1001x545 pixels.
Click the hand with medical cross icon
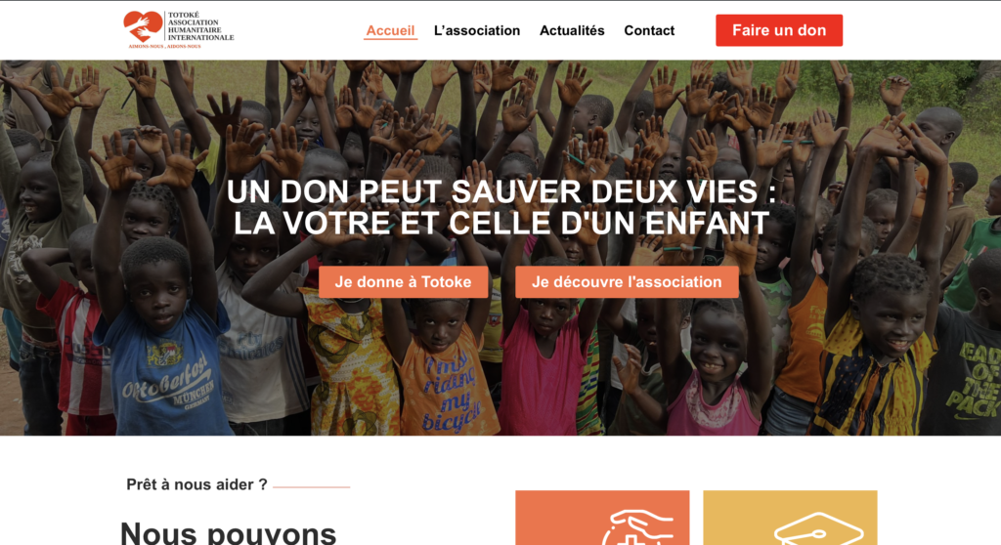pyautogui.click(x=637, y=527)
